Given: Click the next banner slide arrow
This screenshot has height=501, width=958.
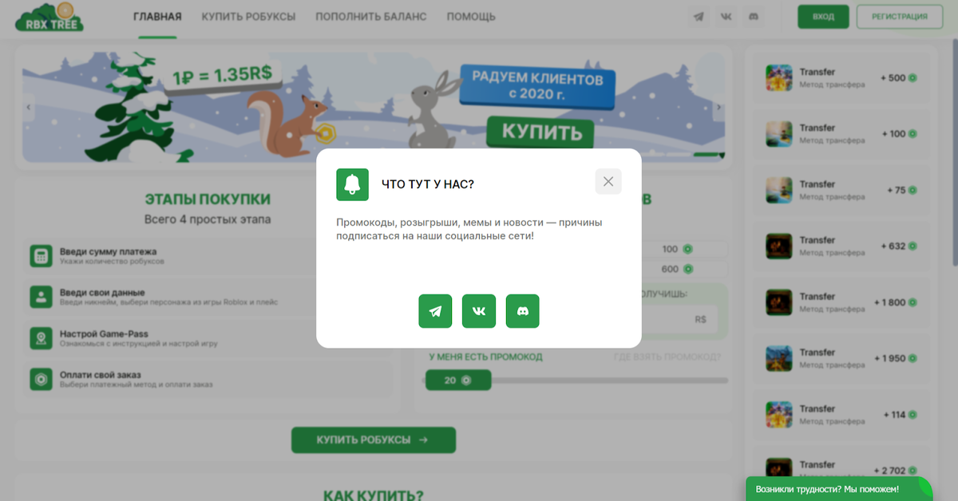Looking at the screenshot, I should coord(718,107).
